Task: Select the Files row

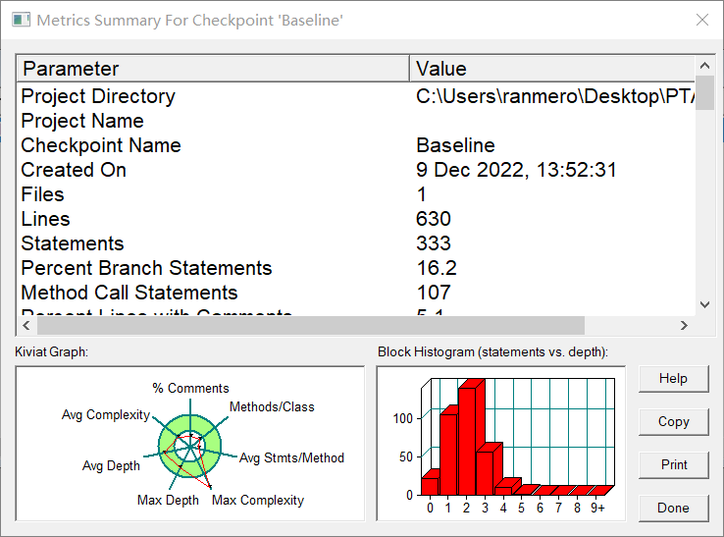Action: [355, 194]
